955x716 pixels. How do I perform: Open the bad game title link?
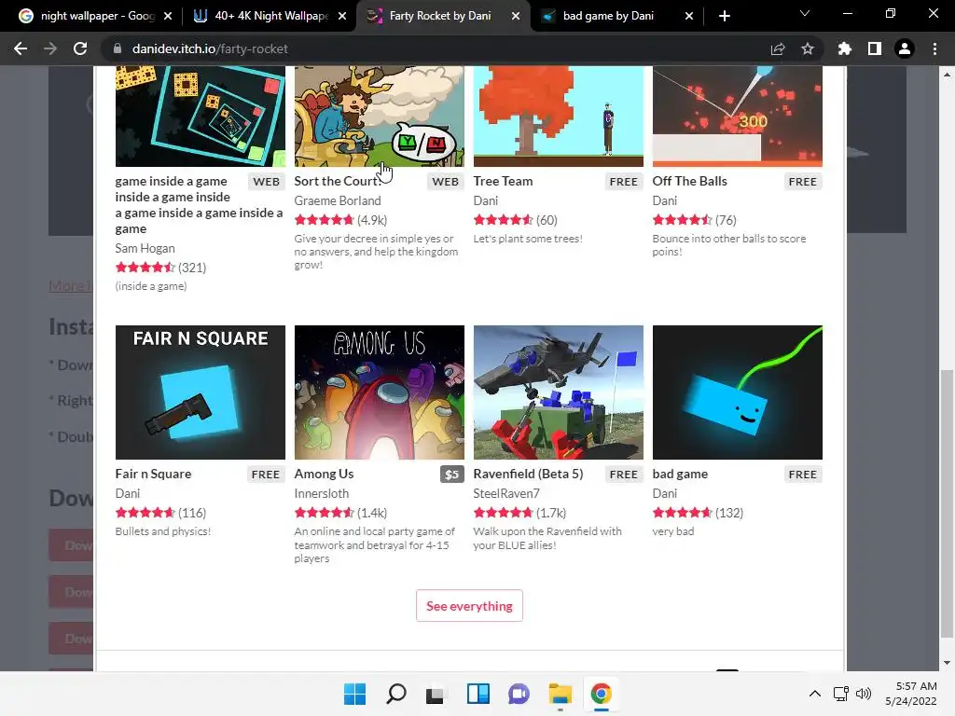point(680,474)
